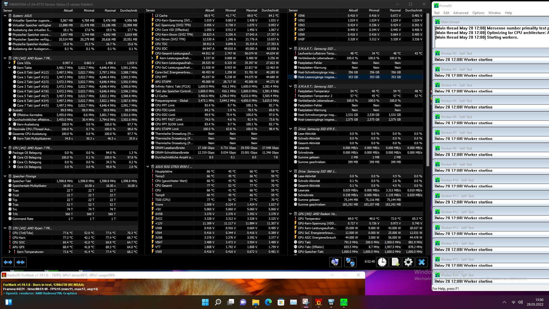
Task: Collapse the Speicher-Timings group
Action: pyautogui.click(x=5, y=176)
